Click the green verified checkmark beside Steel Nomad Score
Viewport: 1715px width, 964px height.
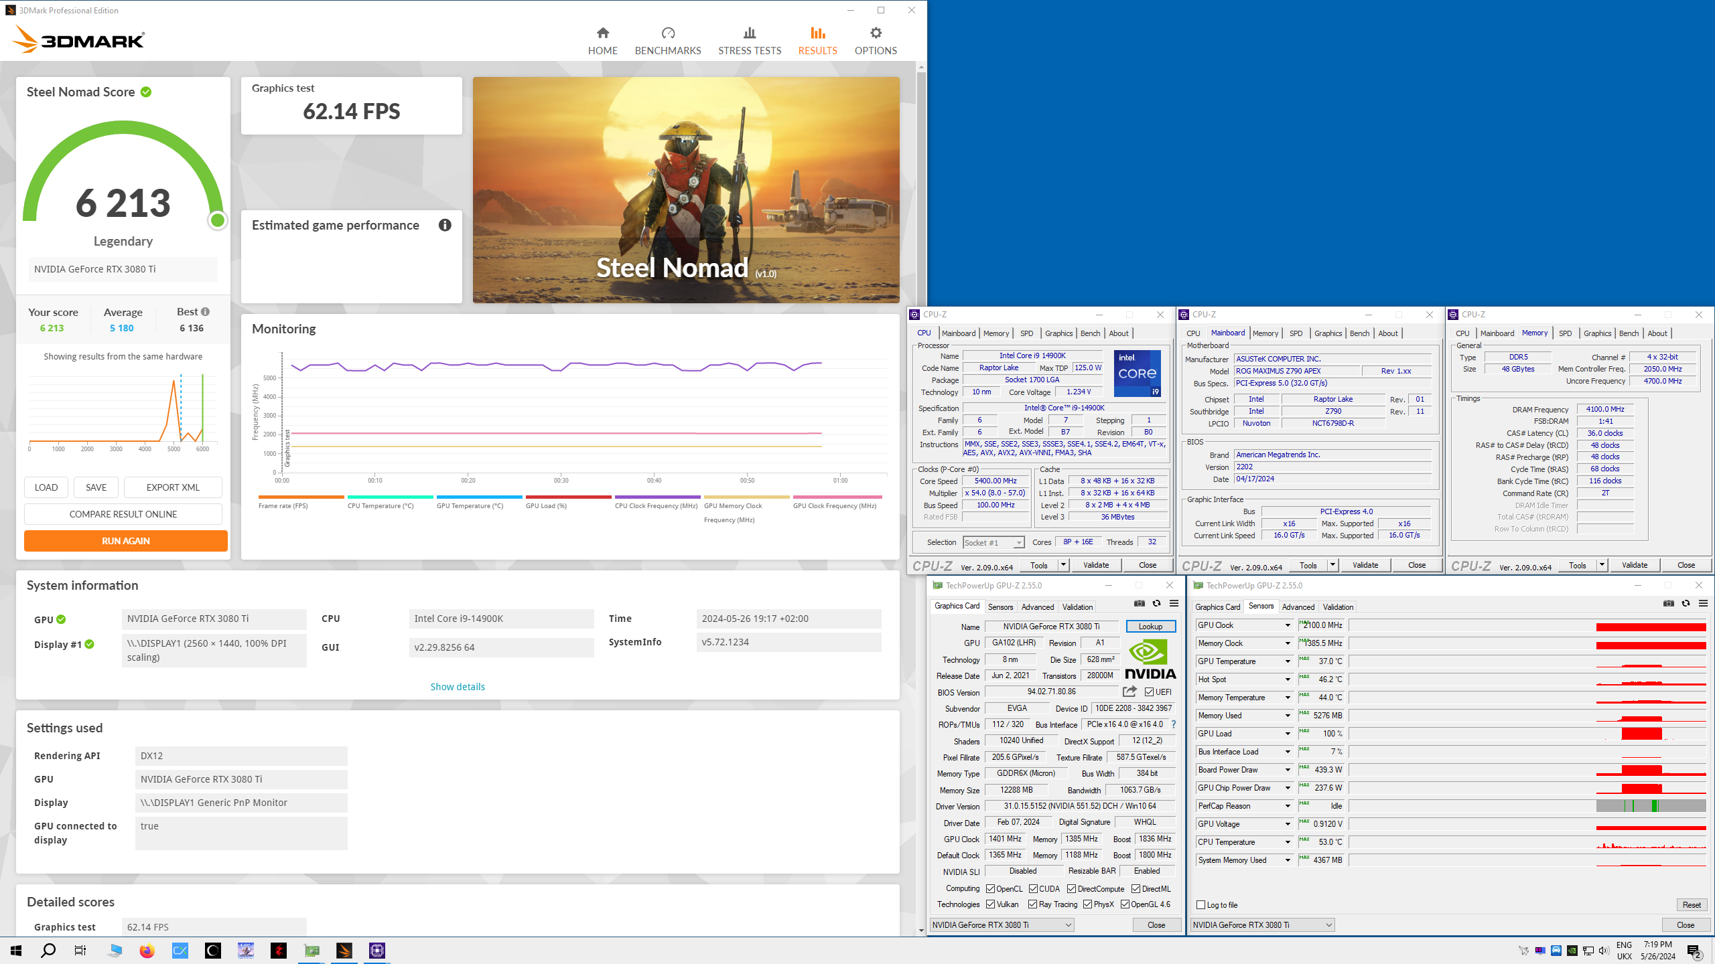[x=146, y=92]
